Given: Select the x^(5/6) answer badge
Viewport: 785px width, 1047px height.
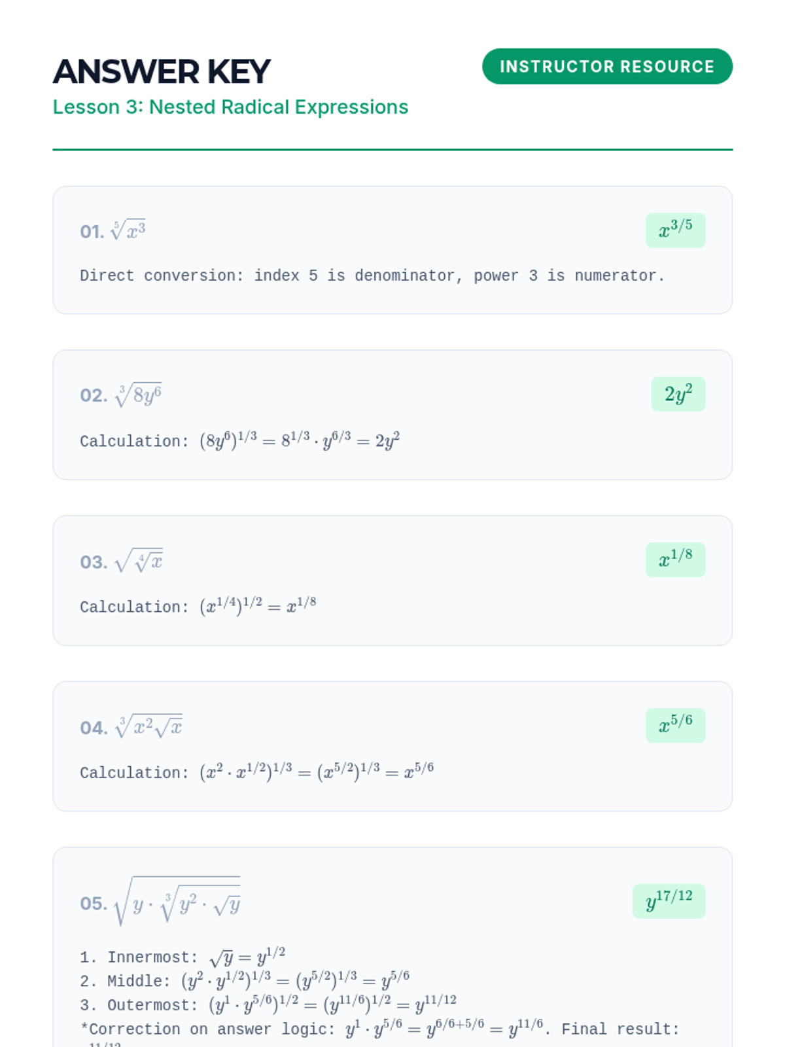Looking at the screenshot, I should point(675,725).
